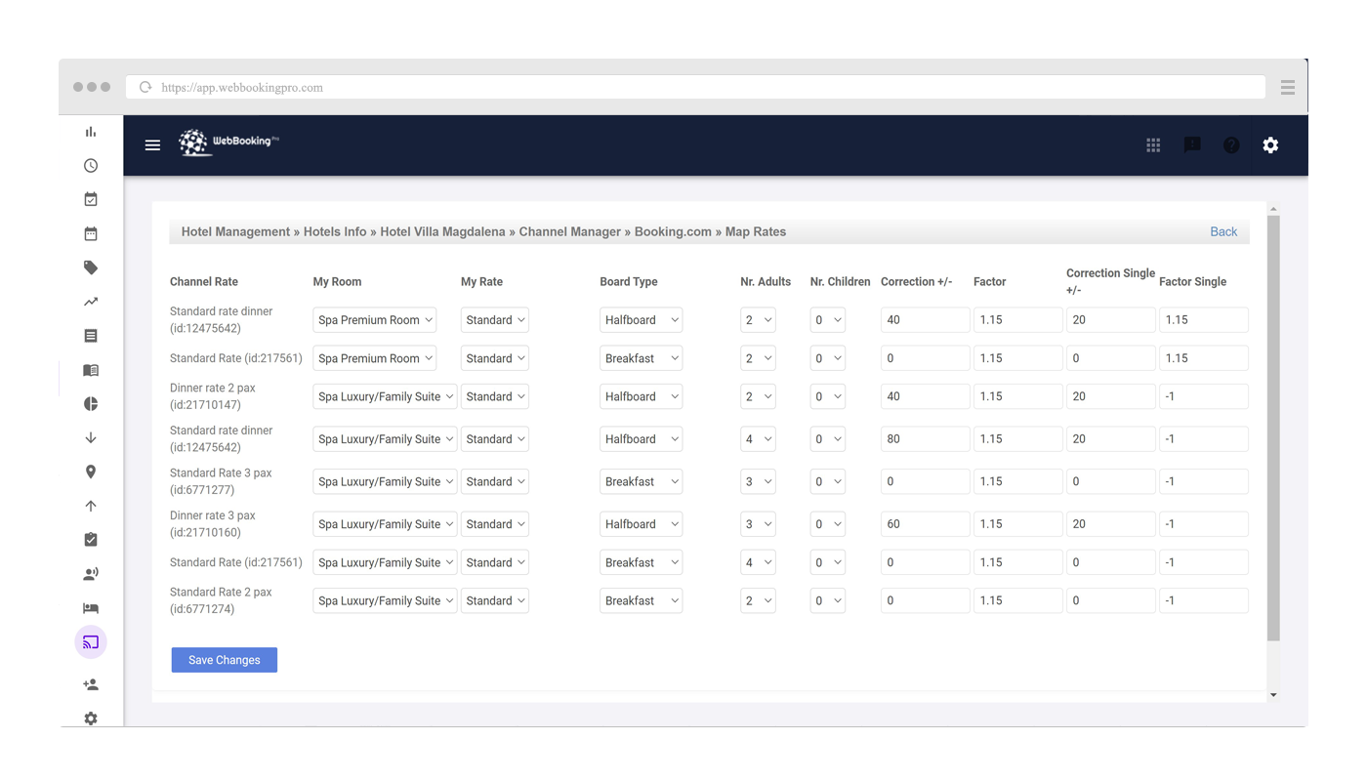Open the help question mark icon
This screenshot has width=1367, height=781.
[x=1231, y=145]
